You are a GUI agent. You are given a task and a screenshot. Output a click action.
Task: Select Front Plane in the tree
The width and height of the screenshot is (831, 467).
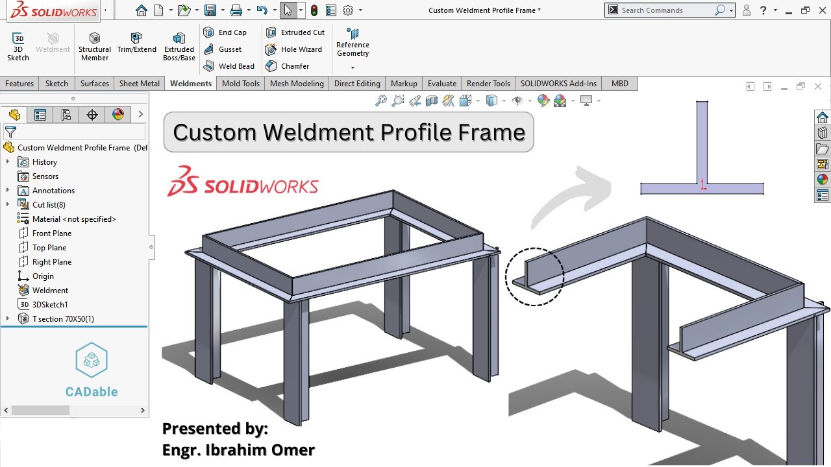tap(52, 233)
